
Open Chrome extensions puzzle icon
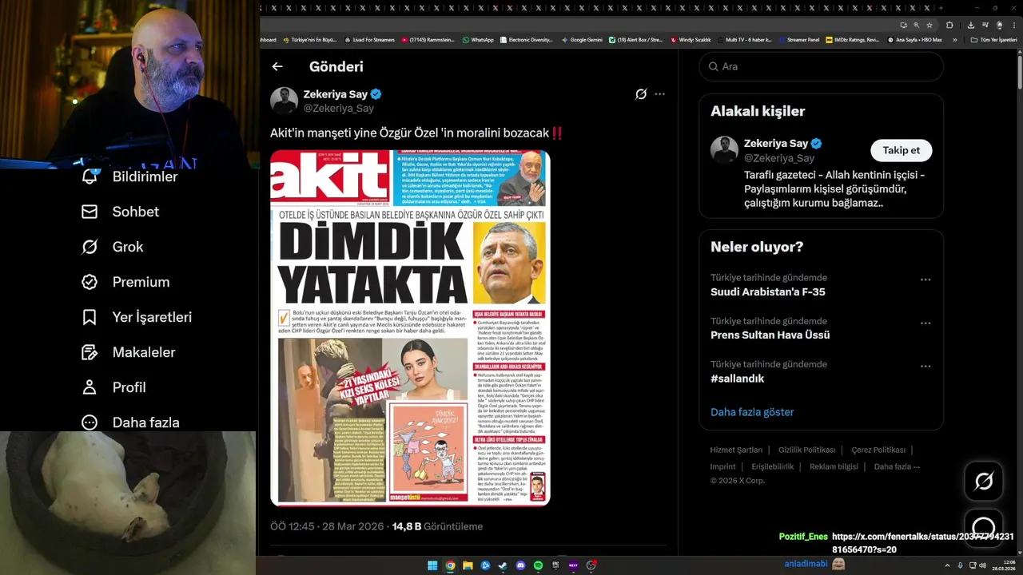coord(949,25)
